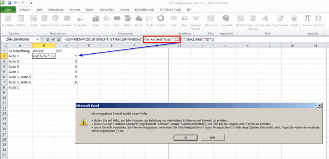Insert a Formel equation
The width and height of the screenshot is (329, 159).
[x=307, y=22]
